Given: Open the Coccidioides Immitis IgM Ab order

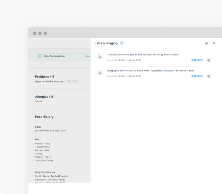Looking at the screenshot, I should click(143, 55).
